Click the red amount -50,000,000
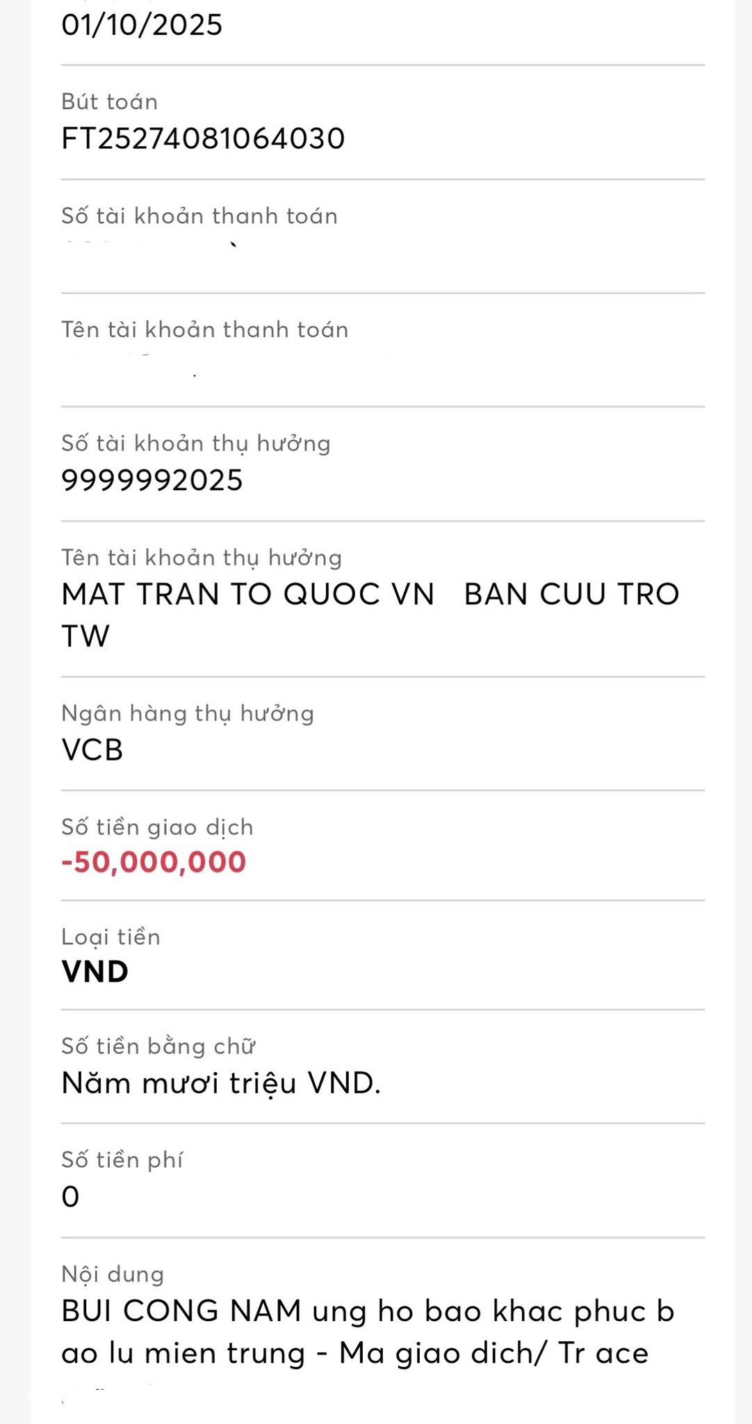752x1424 pixels. click(x=154, y=862)
